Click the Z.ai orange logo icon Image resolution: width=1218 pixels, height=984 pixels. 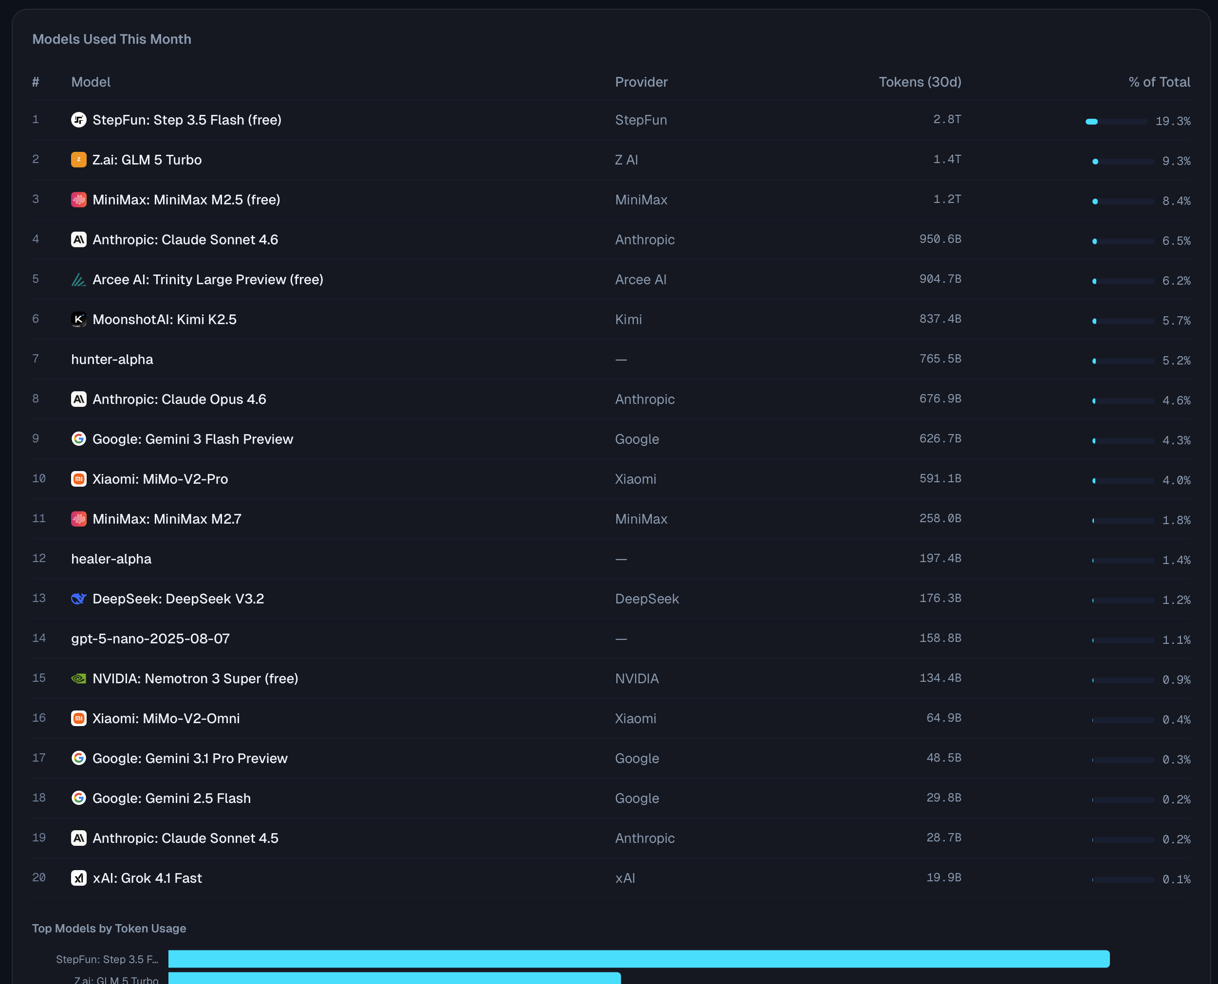click(78, 160)
